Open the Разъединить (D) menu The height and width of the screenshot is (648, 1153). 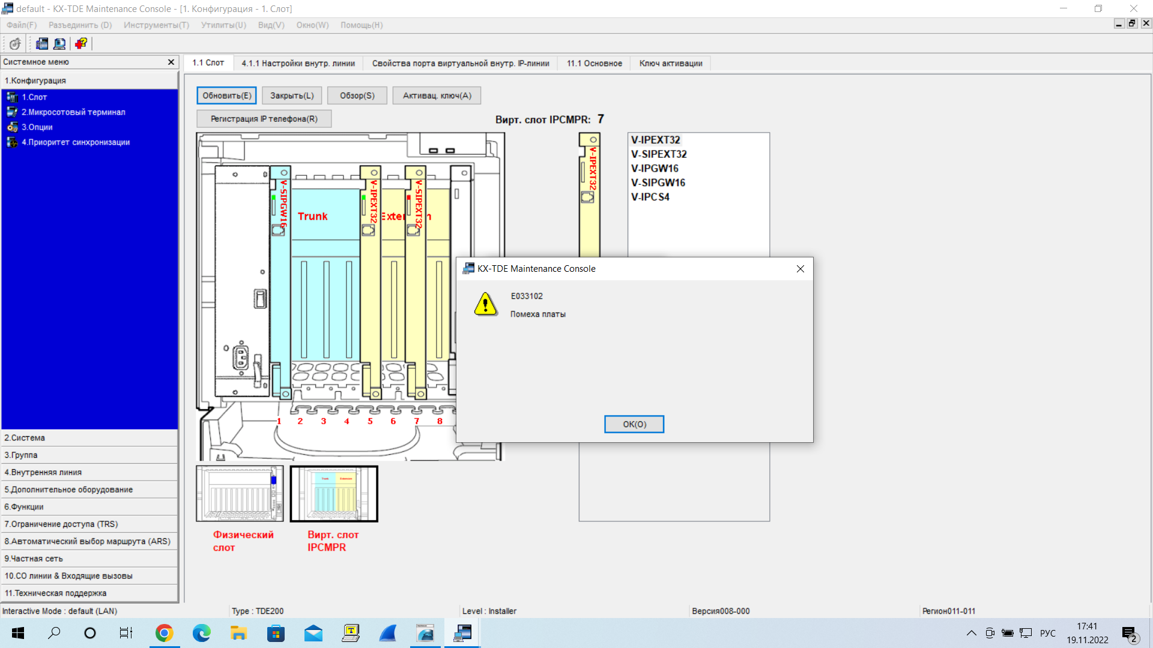tap(80, 25)
